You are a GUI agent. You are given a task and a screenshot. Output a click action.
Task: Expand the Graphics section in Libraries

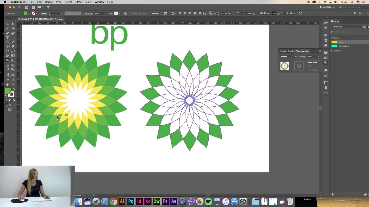pos(332,51)
